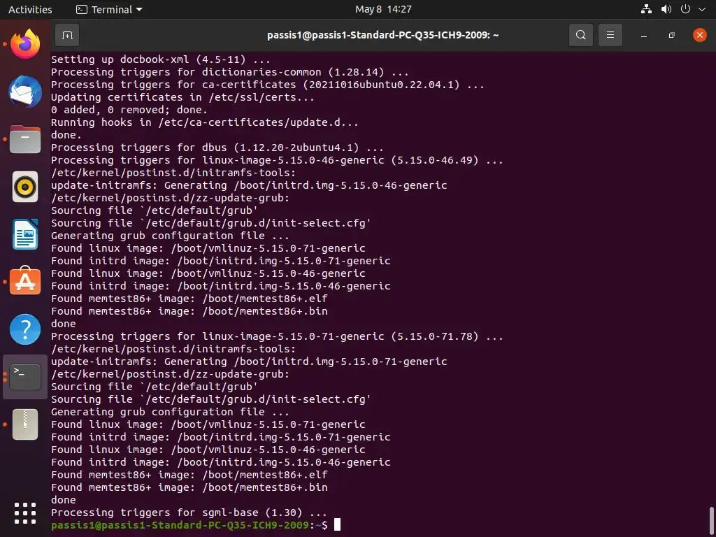Viewport: 716px width, 537px height.
Task: Click '0 added, 0 removed; done.' line
Action: [x=129, y=110]
